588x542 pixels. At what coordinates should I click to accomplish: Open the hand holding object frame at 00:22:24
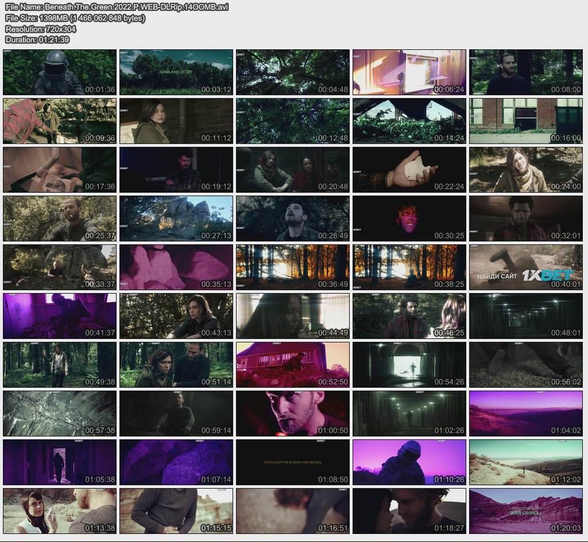click(409, 170)
